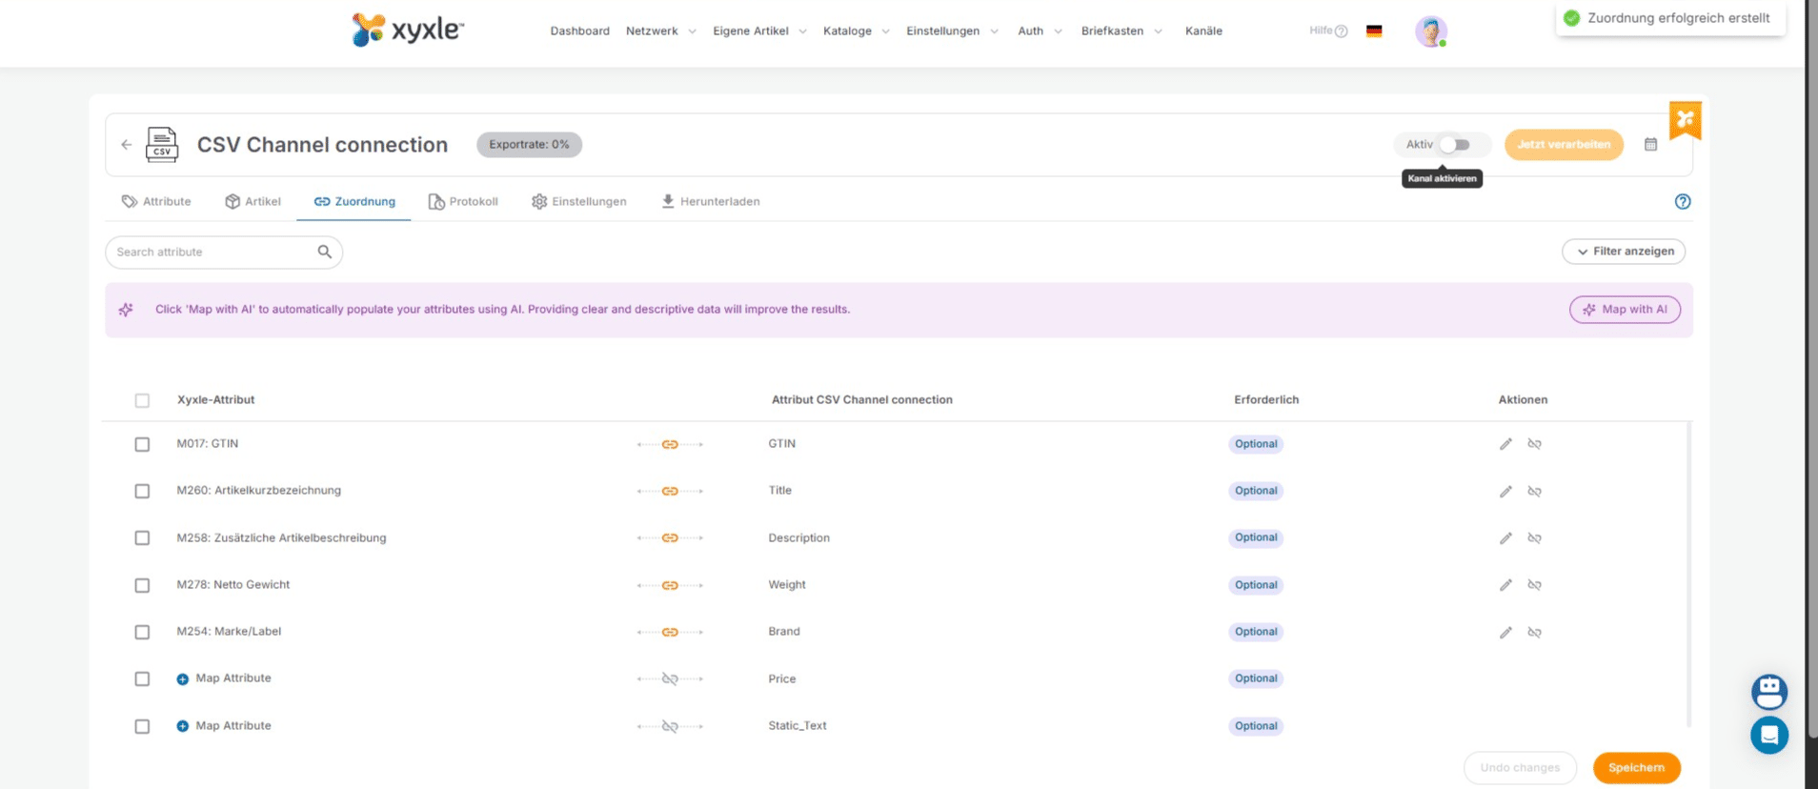Viewport: 1818px width, 789px height.
Task: Check the M017: GTIN row checkbox
Action: 142,445
